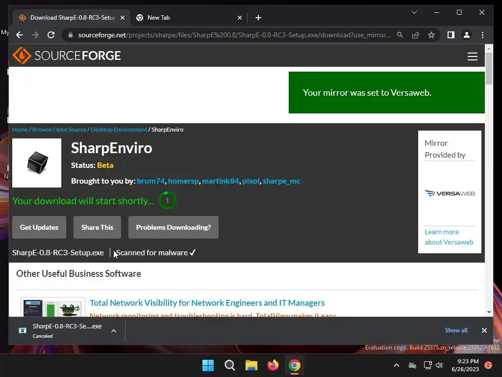Open brum74 contributor profile
The width and height of the screenshot is (502, 377).
151,181
